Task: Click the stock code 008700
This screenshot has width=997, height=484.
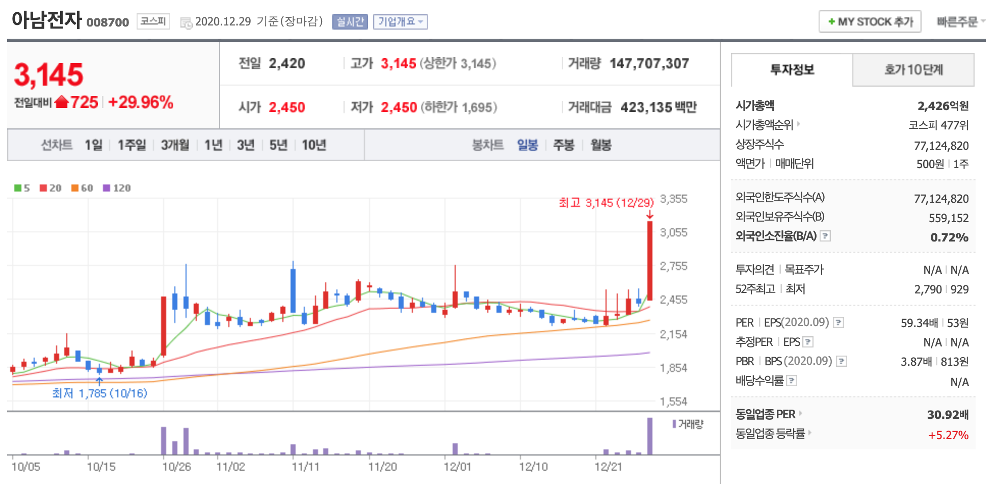Action: [108, 22]
